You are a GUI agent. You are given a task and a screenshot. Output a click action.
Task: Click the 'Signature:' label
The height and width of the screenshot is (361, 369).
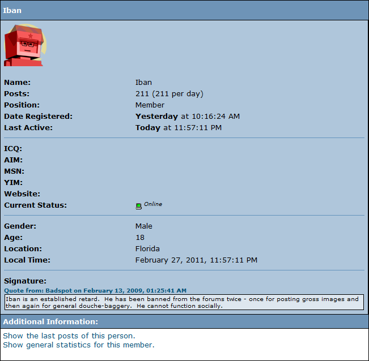(x=25, y=281)
